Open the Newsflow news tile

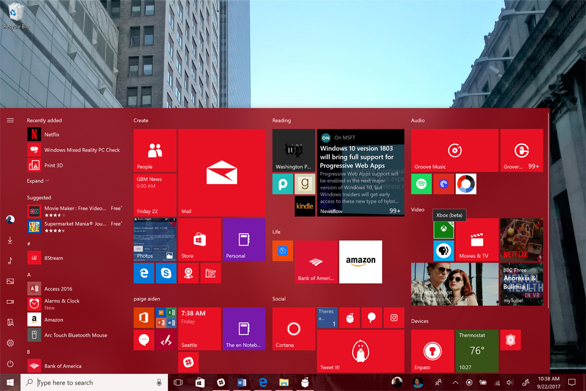tap(360, 173)
